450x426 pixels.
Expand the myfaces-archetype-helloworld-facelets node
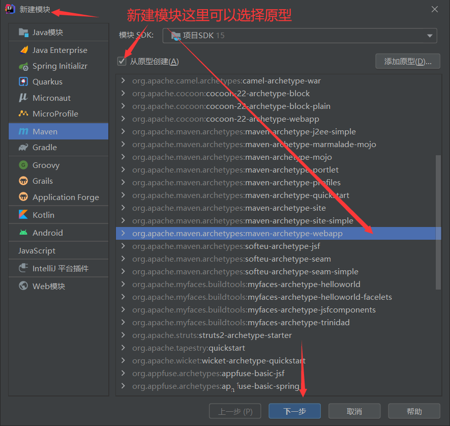pyautogui.click(x=123, y=297)
